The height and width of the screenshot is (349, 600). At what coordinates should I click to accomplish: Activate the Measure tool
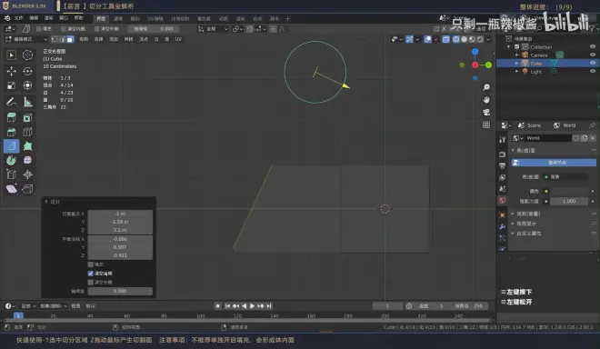point(27,102)
